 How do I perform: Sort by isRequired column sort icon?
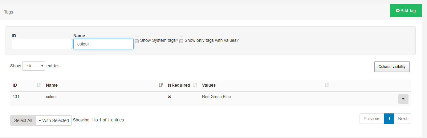(195, 85)
